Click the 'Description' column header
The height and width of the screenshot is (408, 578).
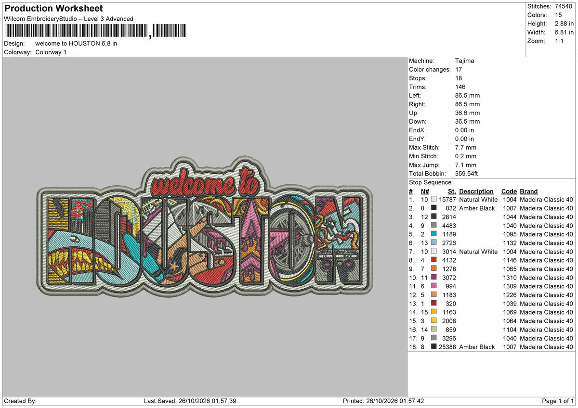point(476,191)
